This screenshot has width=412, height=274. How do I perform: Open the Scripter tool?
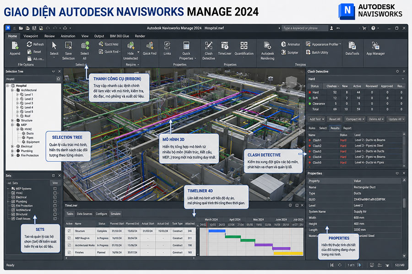pyautogui.click(x=290, y=53)
